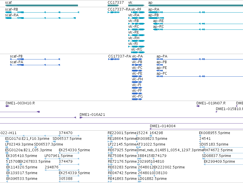The image size is (243, 183).
Task: Select ESG017d.E21_F10.3prime EST label
Action: point(27,139)
